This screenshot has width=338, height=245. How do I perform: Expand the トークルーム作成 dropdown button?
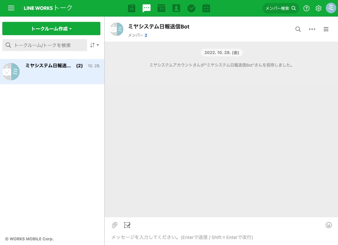pos(51,29)
